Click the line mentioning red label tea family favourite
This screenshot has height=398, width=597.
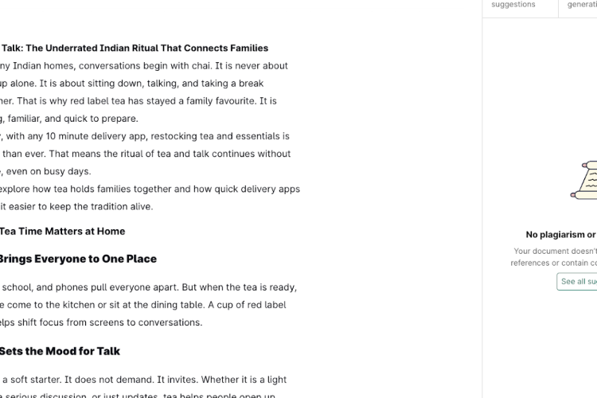pos(139,101)
